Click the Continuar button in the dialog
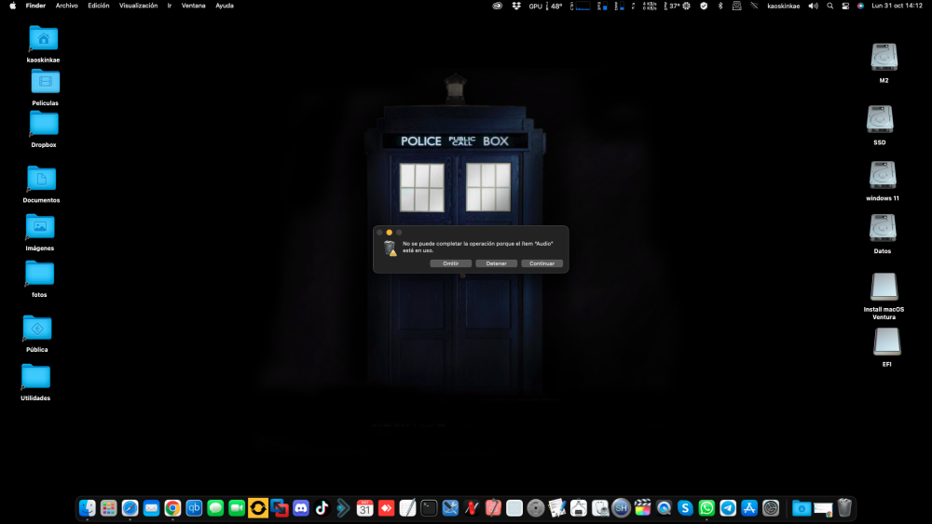The image size is (932, 524). [542, 263]
